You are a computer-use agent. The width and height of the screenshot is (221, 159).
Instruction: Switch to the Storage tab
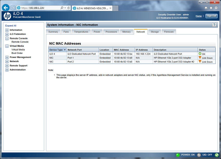[x=155, y=32]
